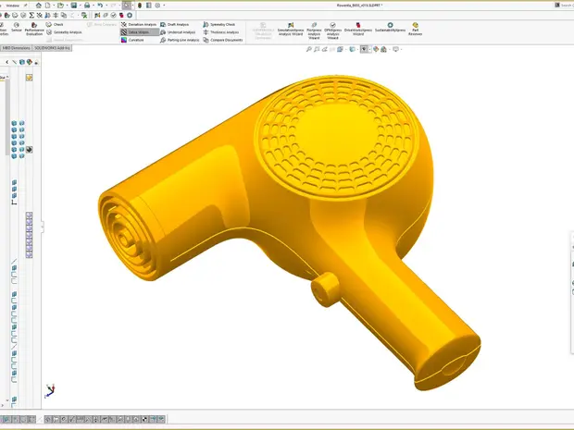The width and height of the screenshot is (574, 430).
Task: Expand the Options dropdown arrow
Action: coord(164,6)
